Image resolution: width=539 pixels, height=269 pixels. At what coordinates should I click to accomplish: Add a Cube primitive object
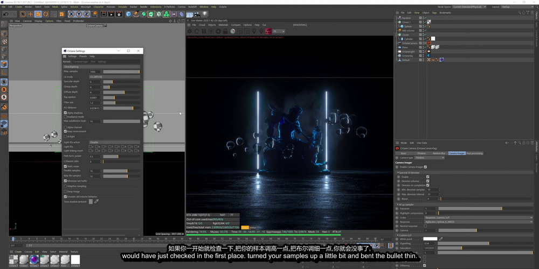pyautogui.click(x=129, y=14)
